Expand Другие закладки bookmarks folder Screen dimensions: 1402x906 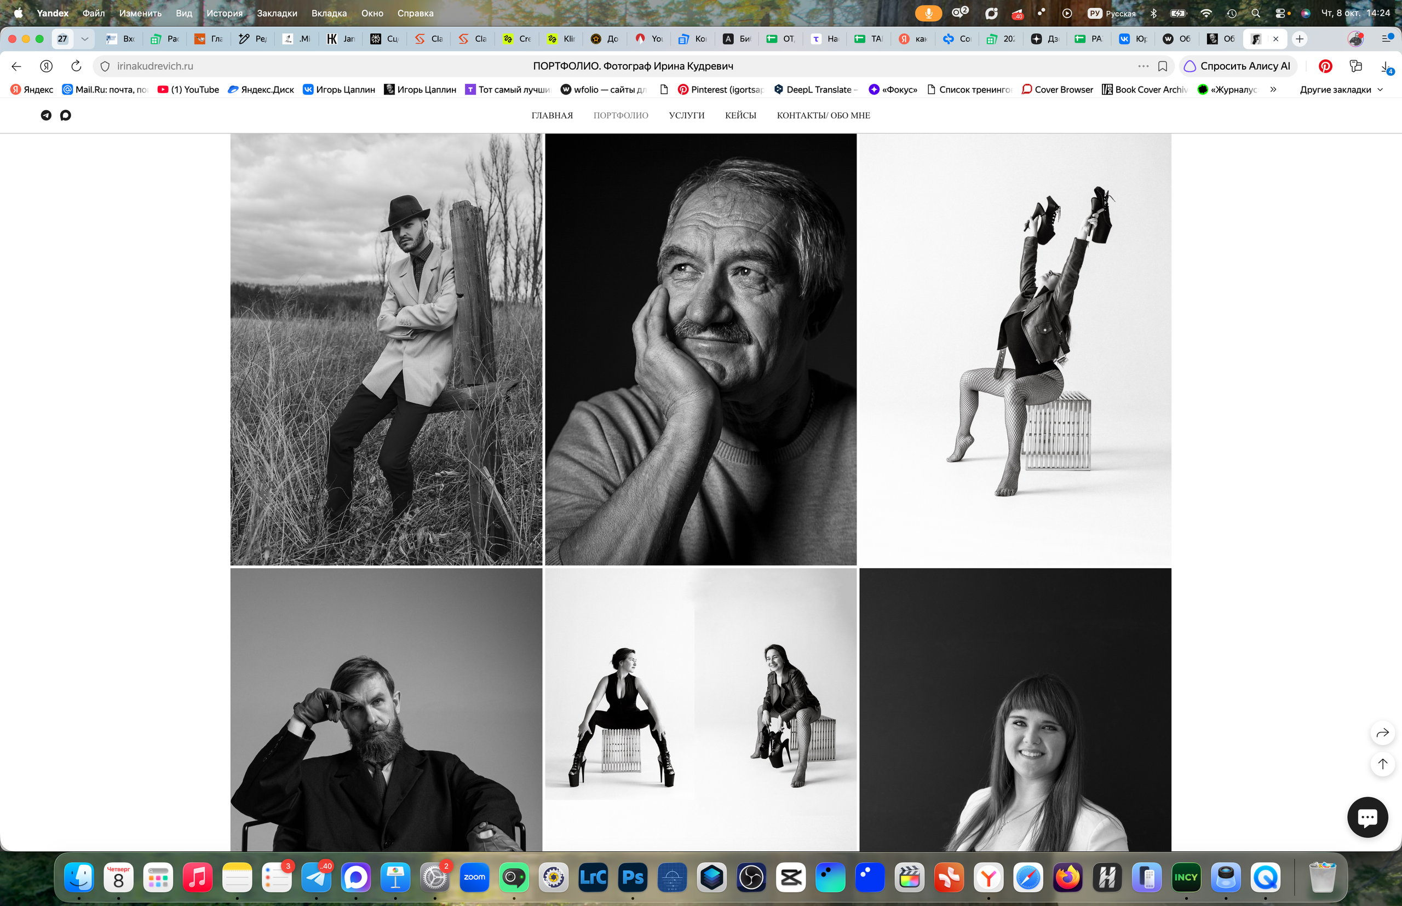[1341, 89]
